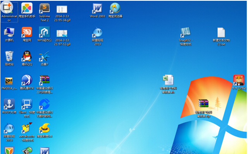Click the Qianniu workbench bull icon

coord(239,80)
